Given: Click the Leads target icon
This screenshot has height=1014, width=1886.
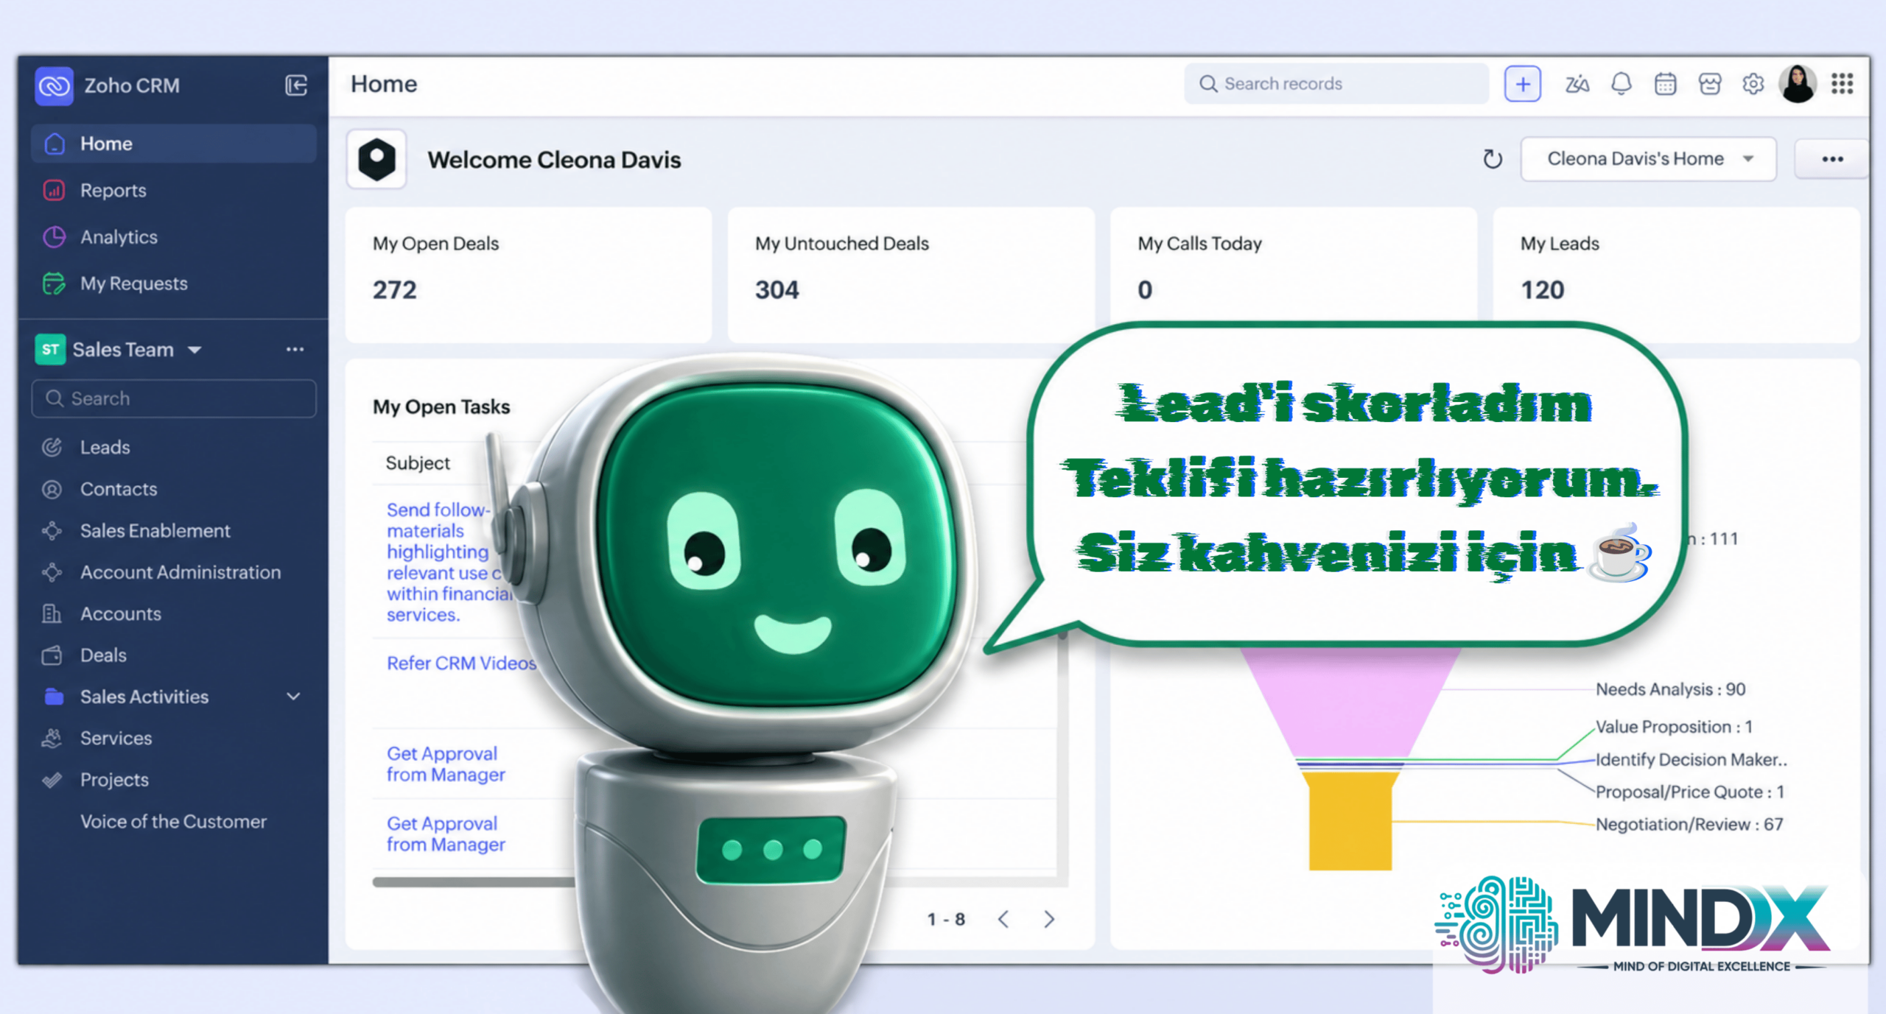Looking at the screenshot, I should [52, 447].
